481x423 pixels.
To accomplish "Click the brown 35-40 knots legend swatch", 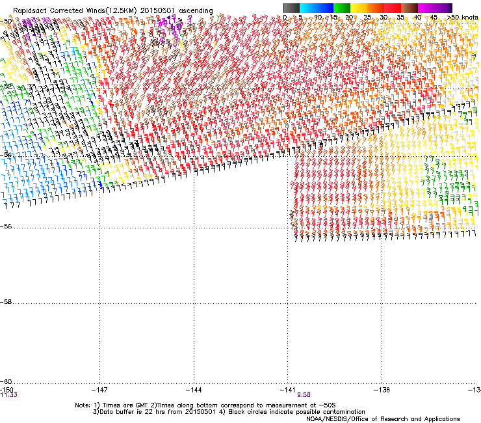I will (x=409, y=8).
